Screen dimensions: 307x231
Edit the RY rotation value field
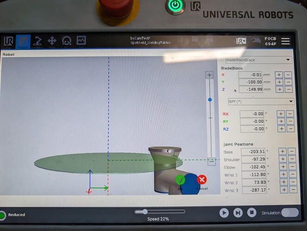(x=252, y=122)
